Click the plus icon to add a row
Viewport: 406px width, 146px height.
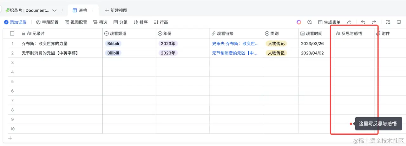click(x=10, y=138)
